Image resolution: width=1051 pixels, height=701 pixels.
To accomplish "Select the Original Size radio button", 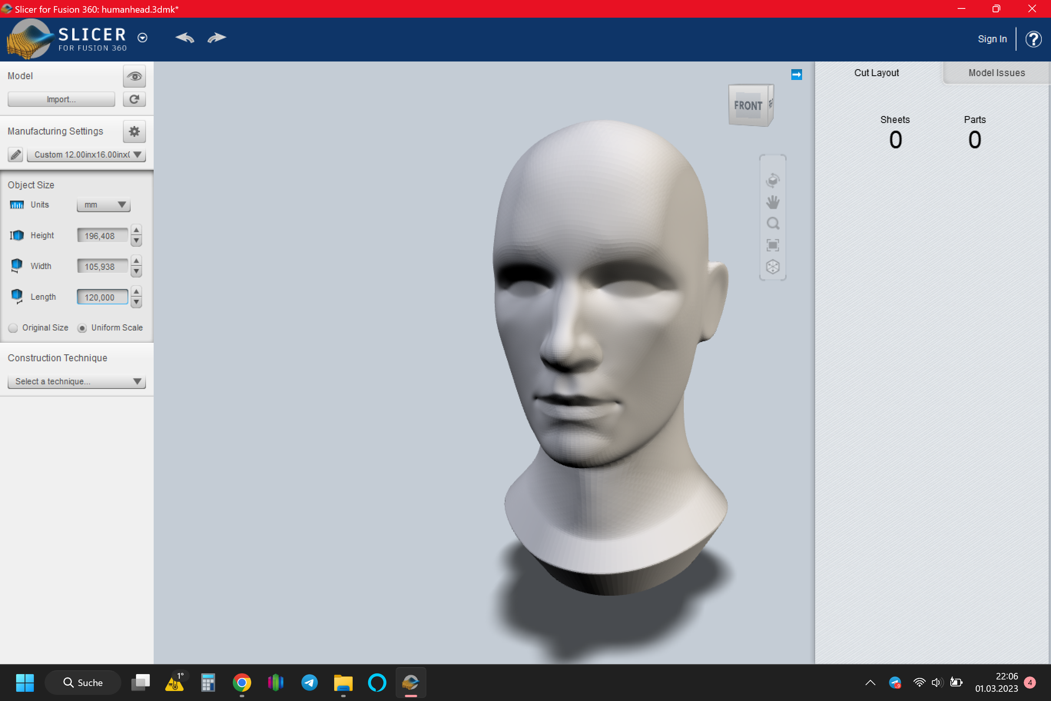I will (x=13, y=328).
